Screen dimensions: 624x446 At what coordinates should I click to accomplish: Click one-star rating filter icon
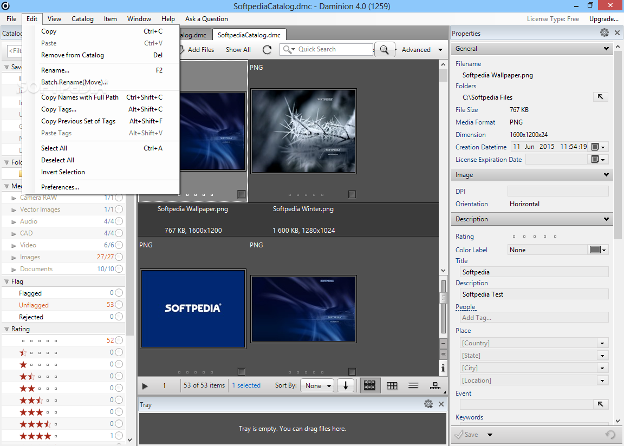(x=23, y=364)
